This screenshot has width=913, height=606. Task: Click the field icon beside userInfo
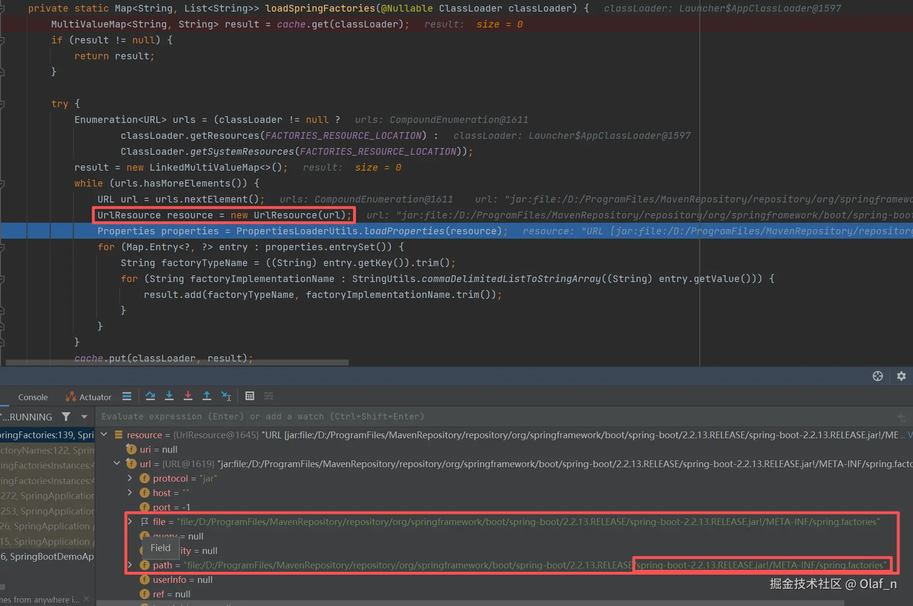pos(145,579)
